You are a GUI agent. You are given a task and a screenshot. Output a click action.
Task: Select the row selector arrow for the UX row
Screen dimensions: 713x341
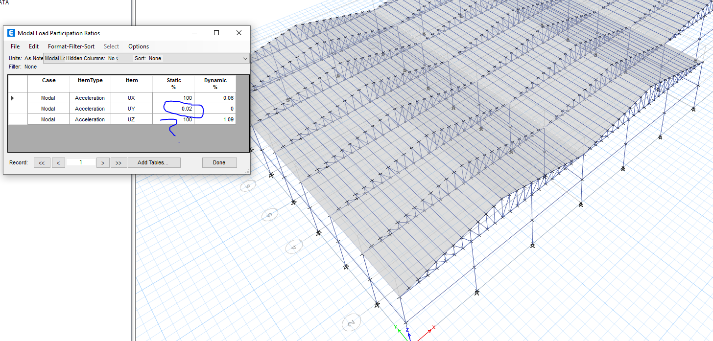[18, 98]
